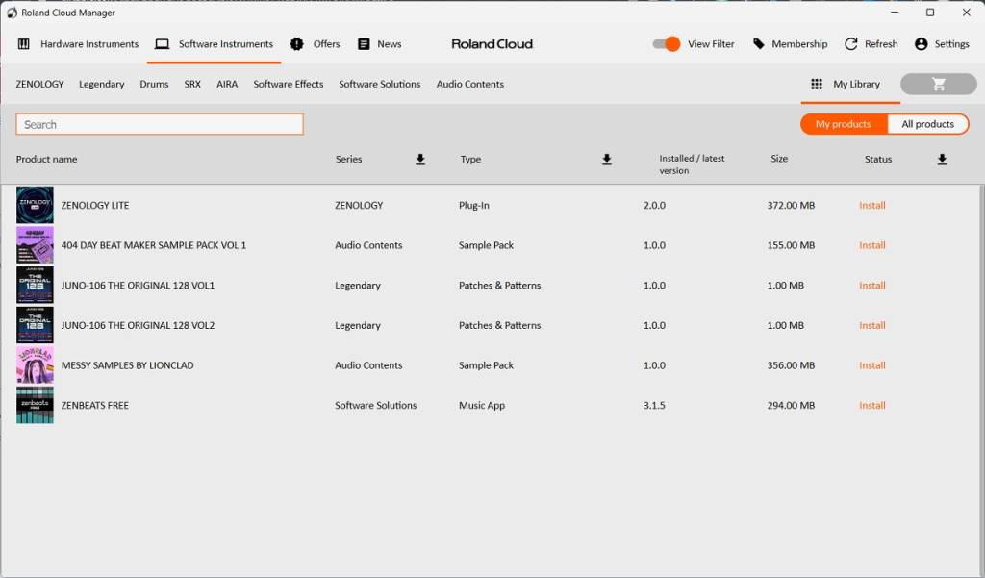Refresh the product library
985x578 pixels.
click(x=871, y=43)
